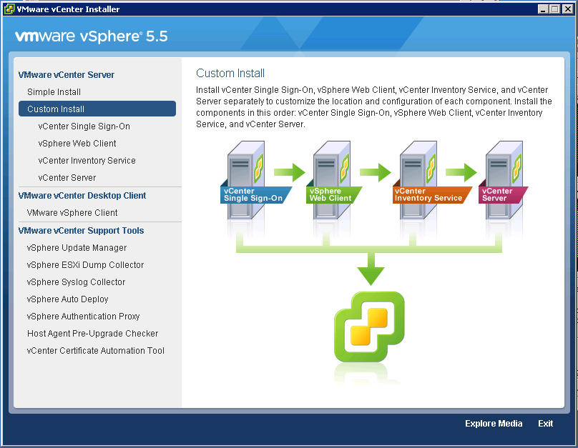Select Simple Install option

pos(54,92)
